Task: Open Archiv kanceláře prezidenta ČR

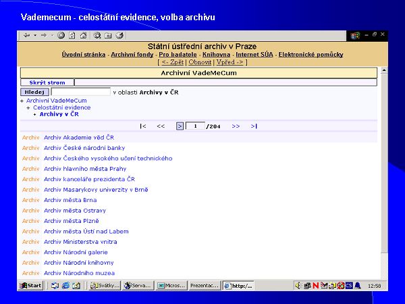Action: click(89, 179)
